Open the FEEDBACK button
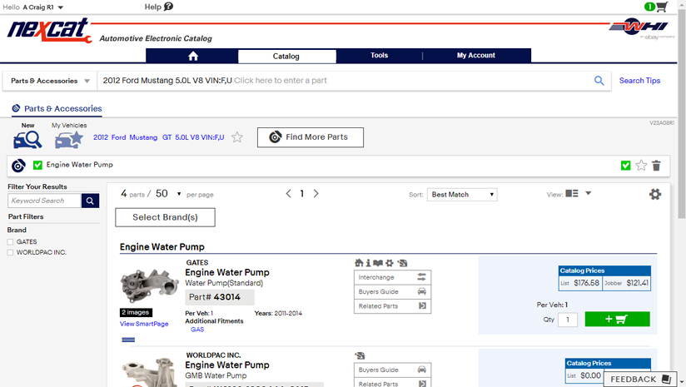686x387 pixels. click(x=639, y=380)
